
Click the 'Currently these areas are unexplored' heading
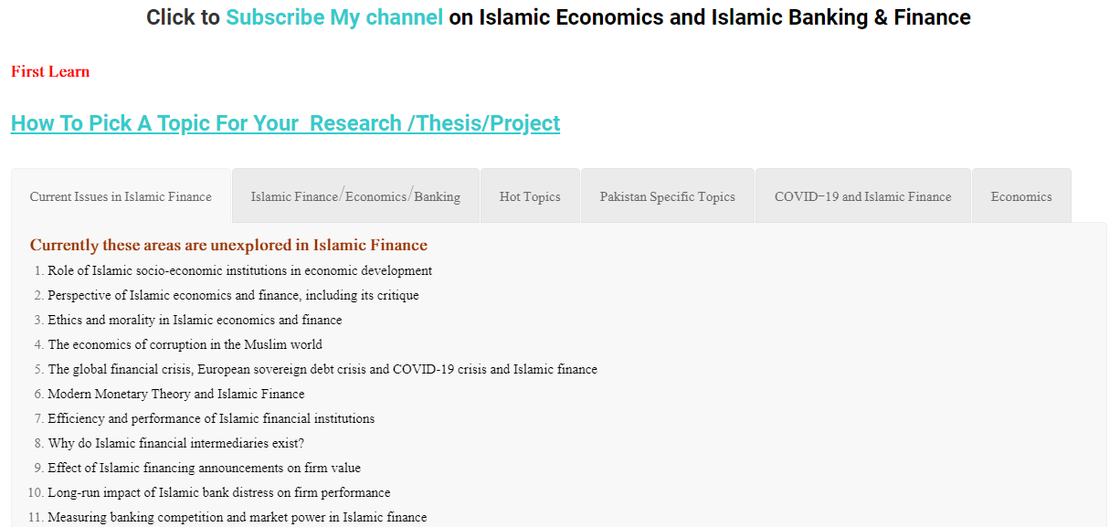228,245
